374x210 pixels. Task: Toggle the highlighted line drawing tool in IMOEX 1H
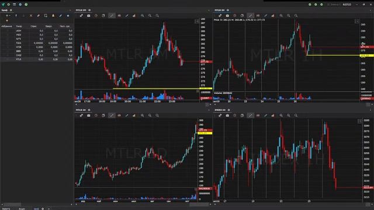250,116
